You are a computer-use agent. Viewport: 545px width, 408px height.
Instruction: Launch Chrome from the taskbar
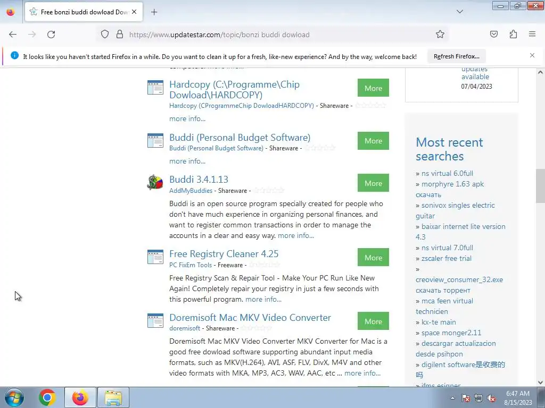point(47,397)
